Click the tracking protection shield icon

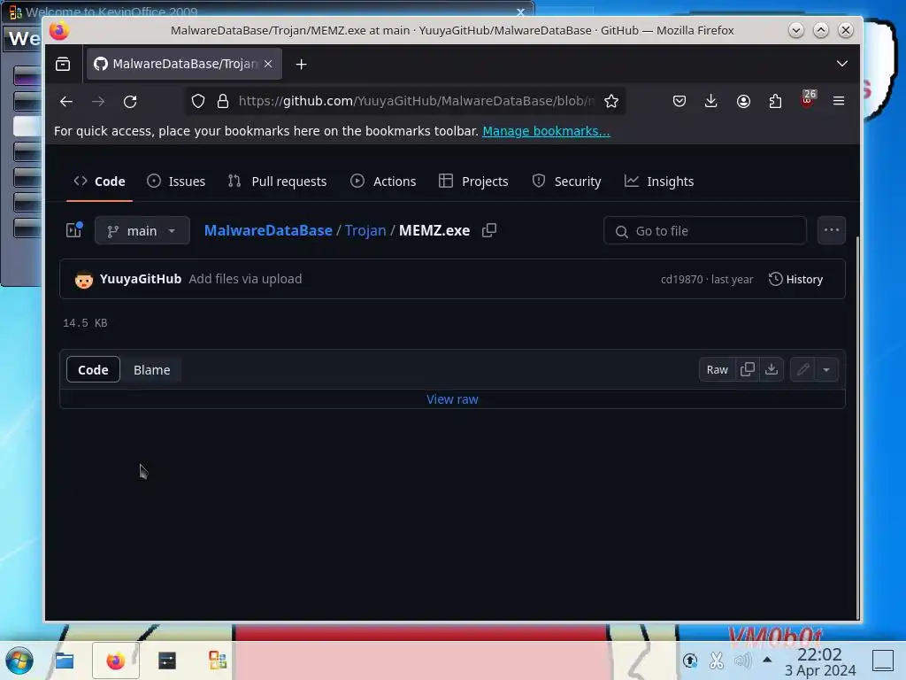click(198, 101)
